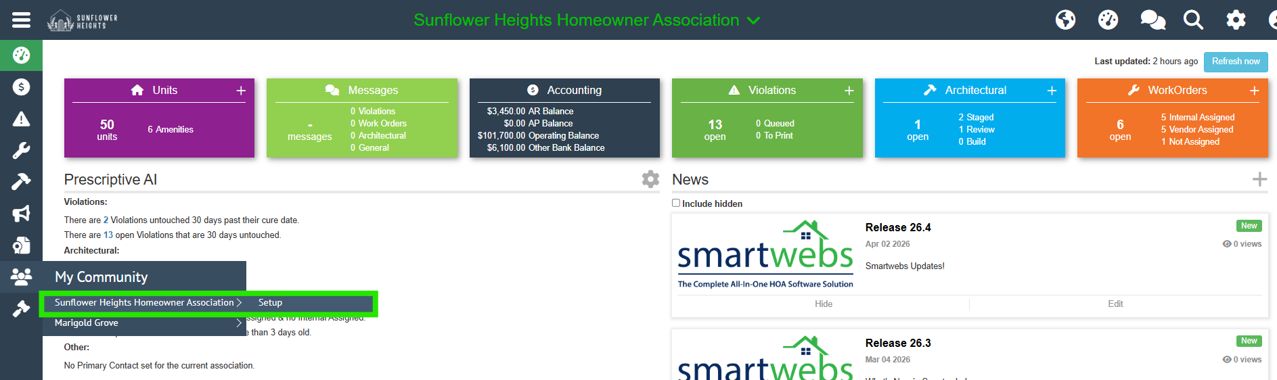
Task: Toggle the Include hidden checkbox
Action: 676,203
